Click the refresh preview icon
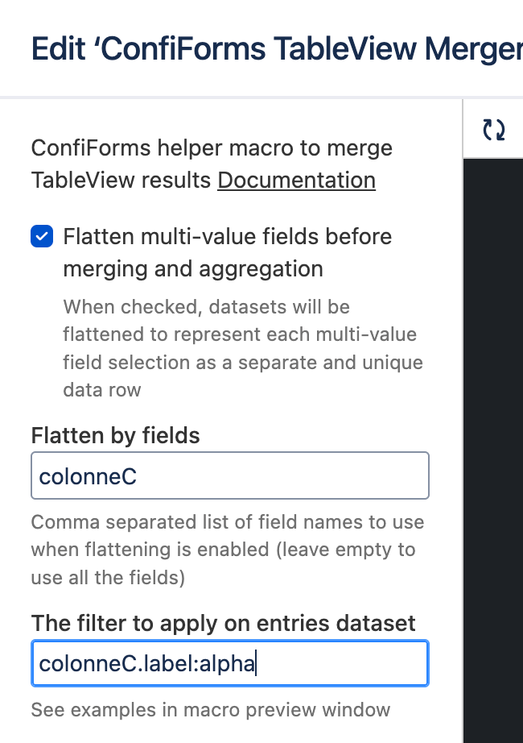The image size is (523, 743). click(493, 130)
